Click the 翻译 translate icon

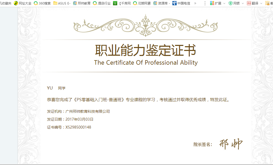point(249,3)
